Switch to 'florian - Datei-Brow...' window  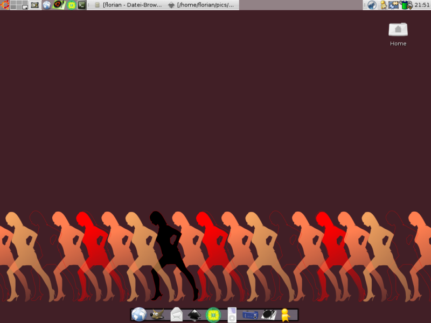(x=128, y=5)
